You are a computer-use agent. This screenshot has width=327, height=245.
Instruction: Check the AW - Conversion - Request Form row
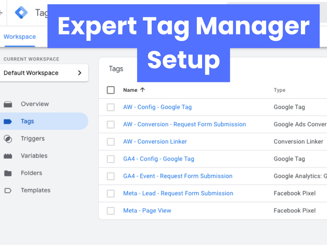click(111, 124)
